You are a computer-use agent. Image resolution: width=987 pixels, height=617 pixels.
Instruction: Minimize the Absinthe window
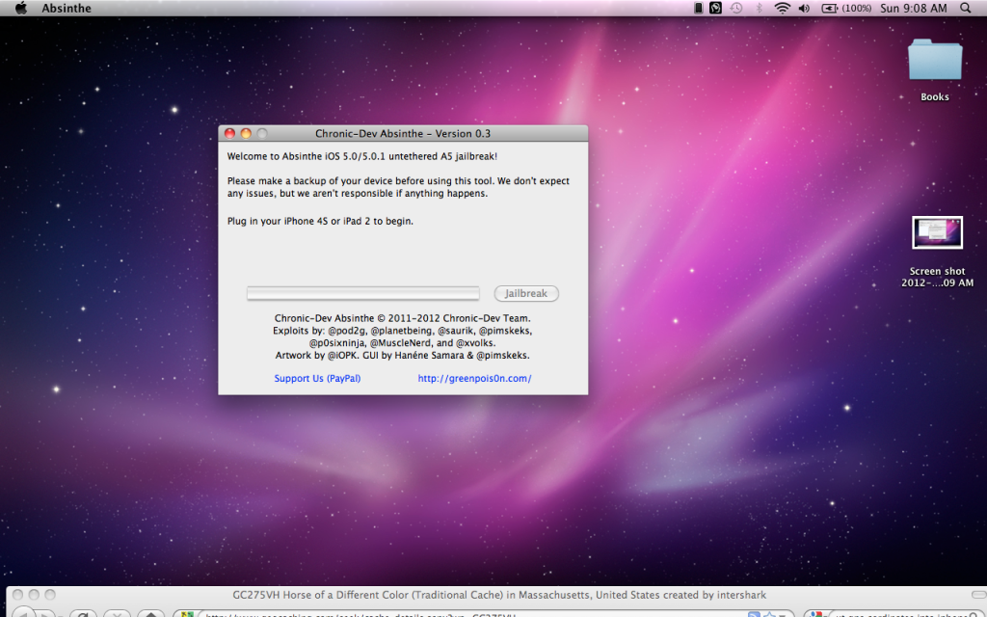(246, 133)
